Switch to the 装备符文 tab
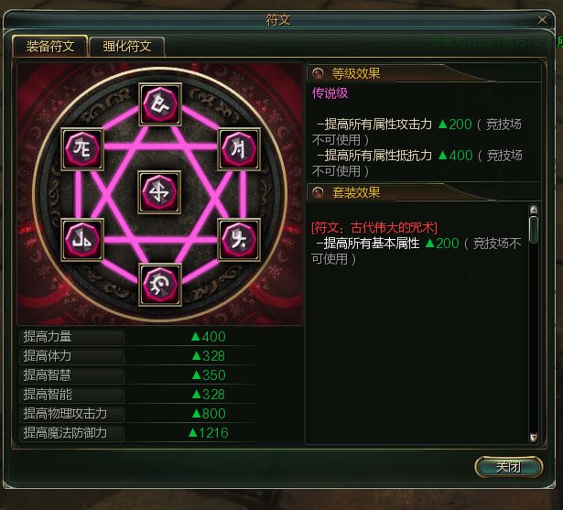 pyautogui.click(x=50, y=46)
